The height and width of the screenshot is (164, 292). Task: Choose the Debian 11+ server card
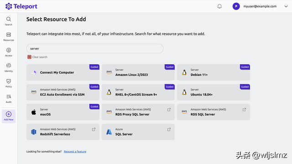214,72
